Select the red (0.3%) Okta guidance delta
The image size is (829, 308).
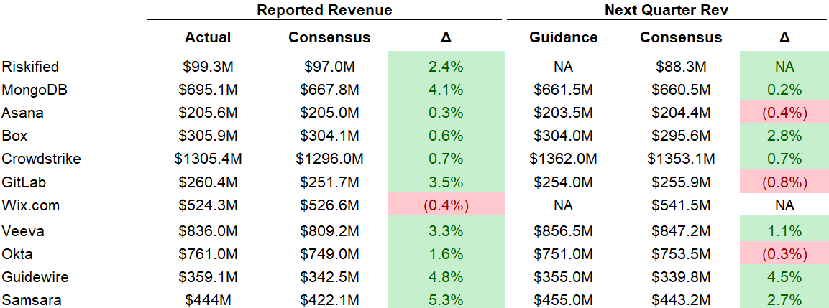(x=784, y=254)
